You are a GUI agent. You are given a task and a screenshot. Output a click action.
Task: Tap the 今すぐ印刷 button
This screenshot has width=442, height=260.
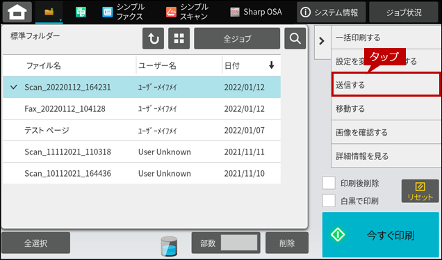coord(381,234)
